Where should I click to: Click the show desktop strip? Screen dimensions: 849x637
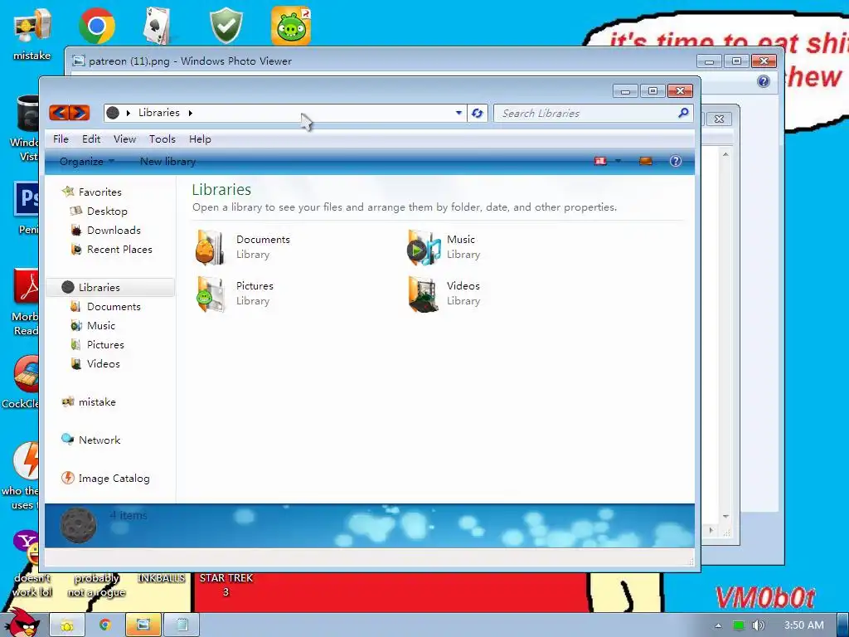842,625
